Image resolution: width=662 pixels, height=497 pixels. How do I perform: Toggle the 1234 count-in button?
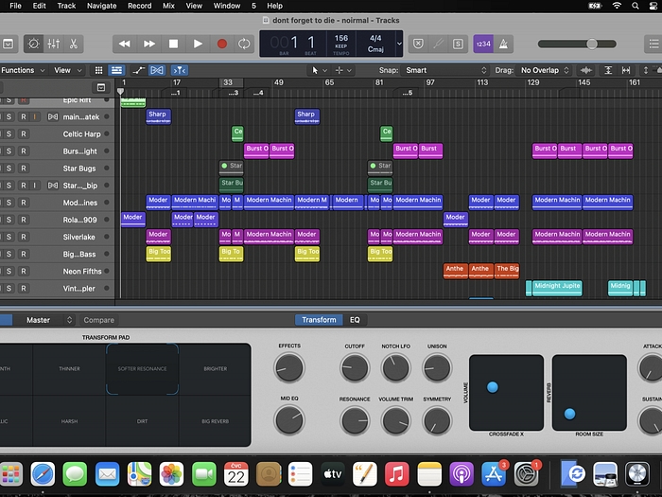(483, 44)
